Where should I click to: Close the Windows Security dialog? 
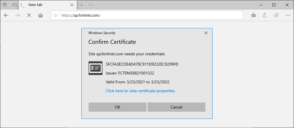click(x=206, y=33)
